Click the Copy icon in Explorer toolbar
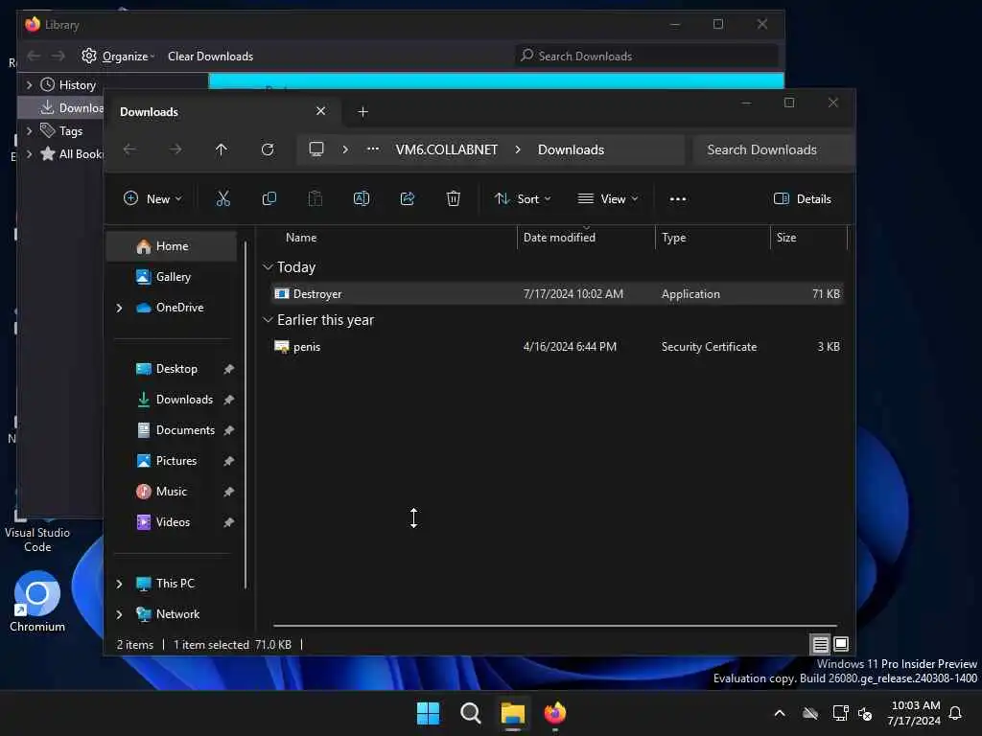This screenshot has height=736, width=982. (x=269, y=199)
